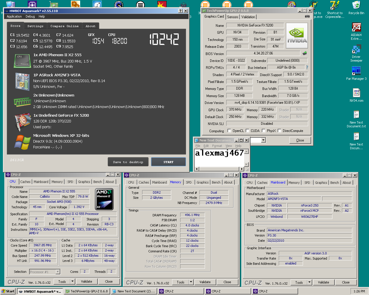Open the Graphics tab in right CPU-Z window
369x295 pixels.
point(321,183)
